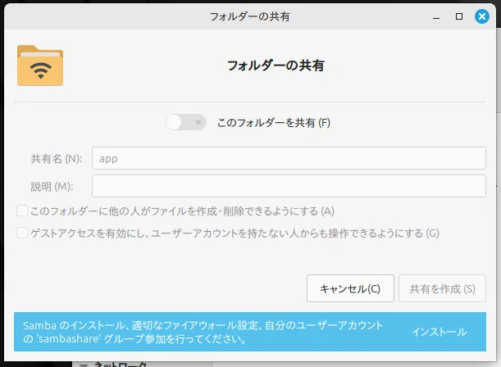
Task: Click the 共有名 (N): label
Action: pyautogui.click(x=57, y=159)
